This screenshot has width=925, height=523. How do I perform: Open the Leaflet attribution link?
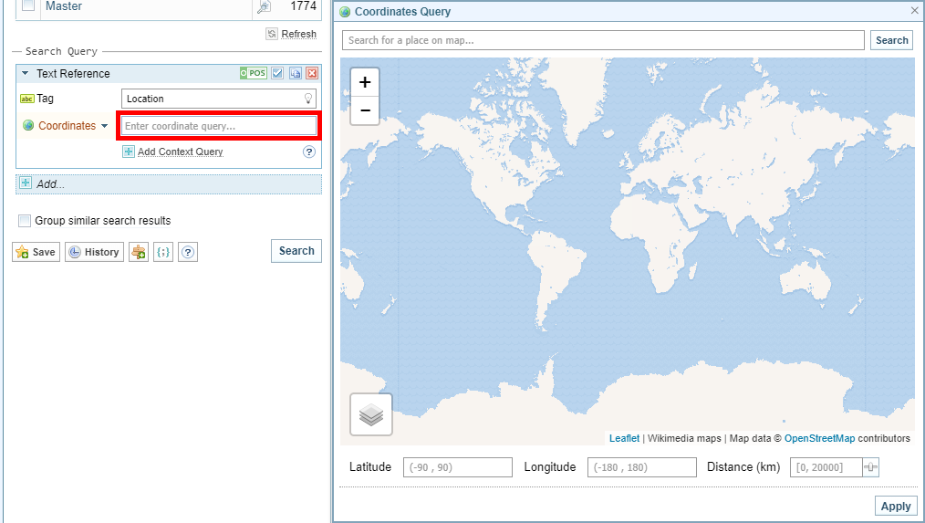[624, 438]
